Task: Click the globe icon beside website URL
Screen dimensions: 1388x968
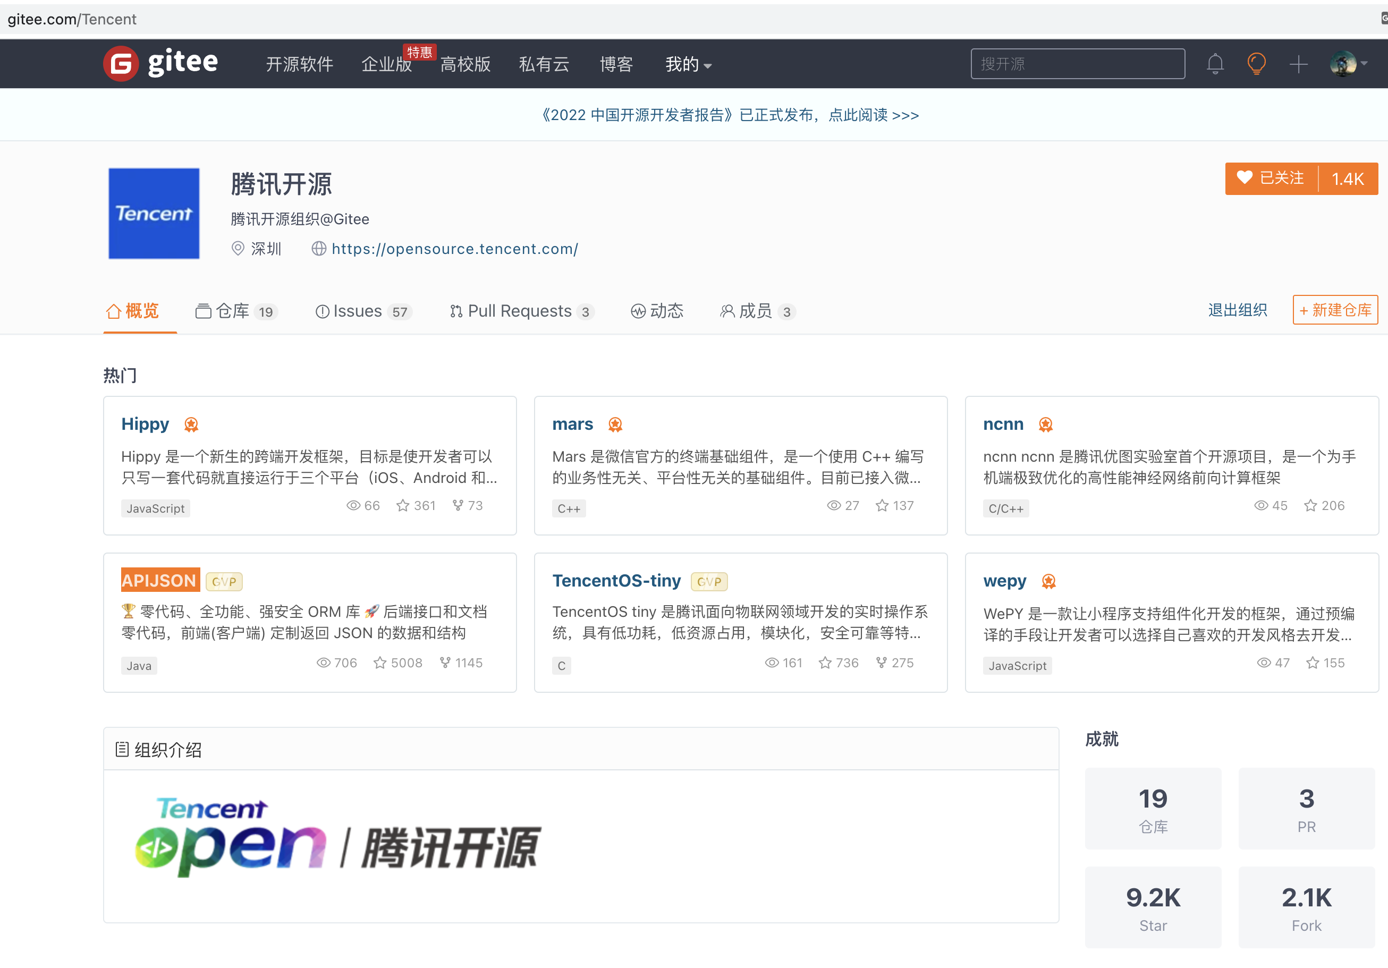Action: pos(319,248)
